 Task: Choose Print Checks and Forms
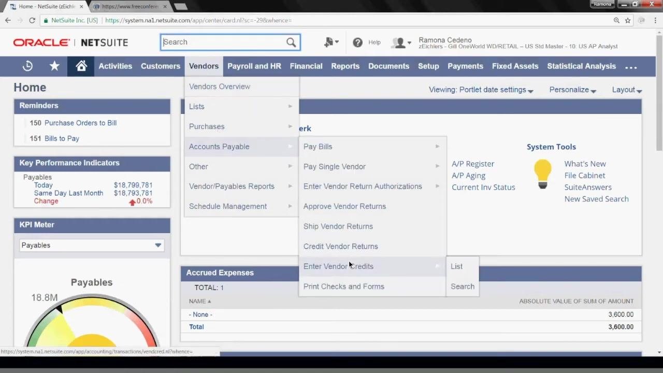pos(372,286)
